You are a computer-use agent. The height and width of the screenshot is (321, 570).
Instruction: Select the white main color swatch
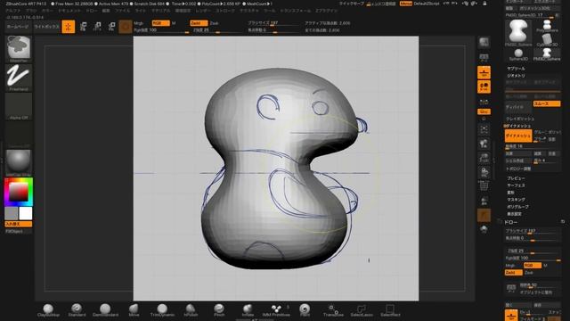[26, 213]
